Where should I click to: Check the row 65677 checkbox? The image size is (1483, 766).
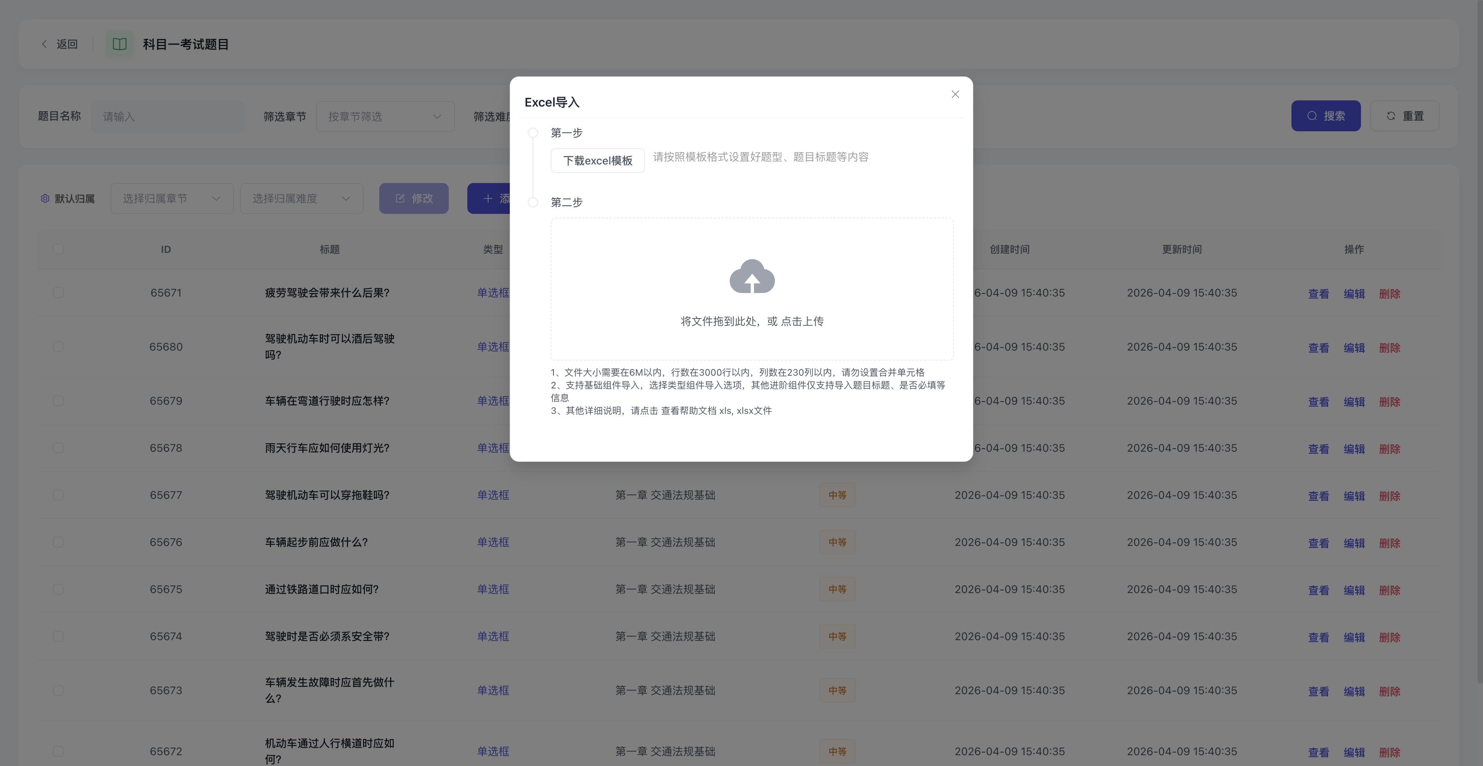tap(58, 495)
